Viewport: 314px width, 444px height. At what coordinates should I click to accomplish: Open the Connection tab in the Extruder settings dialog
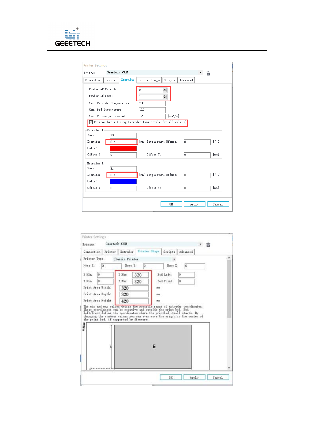[93, 80]
